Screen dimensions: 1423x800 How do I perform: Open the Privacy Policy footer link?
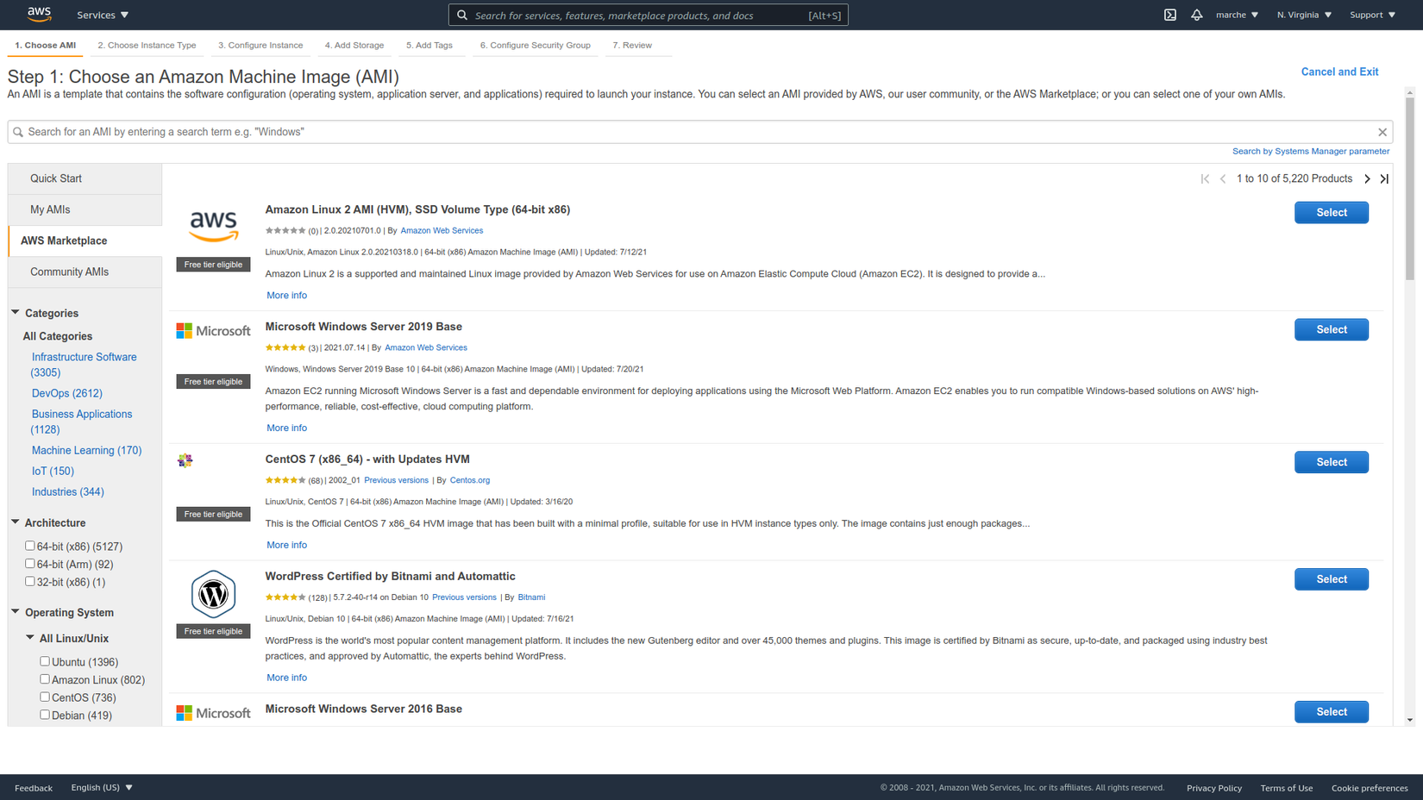1214,788
